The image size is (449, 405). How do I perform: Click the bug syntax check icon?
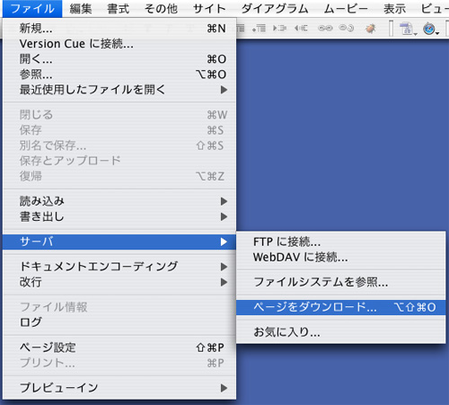pos(371,29)
